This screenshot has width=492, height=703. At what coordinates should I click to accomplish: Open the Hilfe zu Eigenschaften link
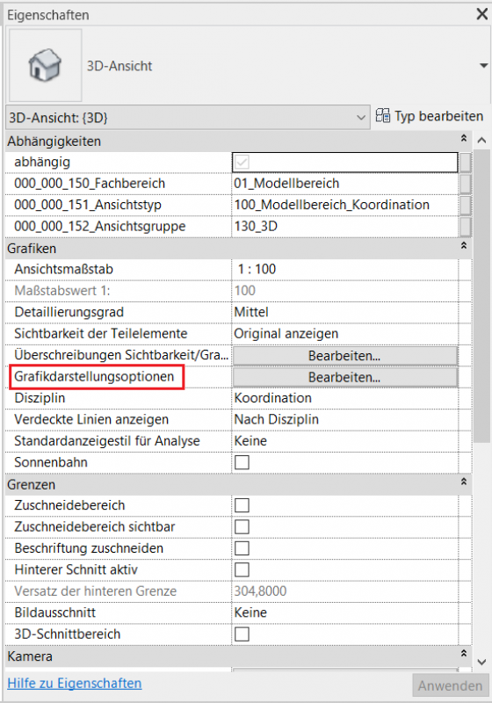click(x=75, y=684)
